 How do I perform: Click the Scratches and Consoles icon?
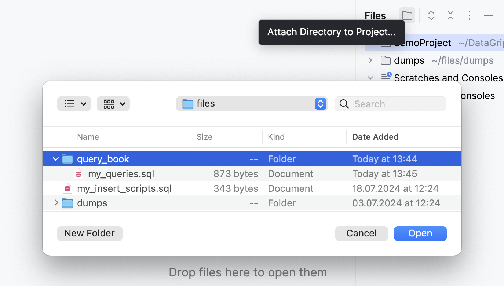[x=386, y=77]
